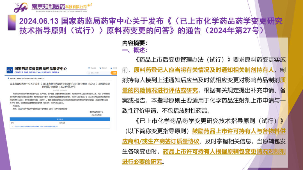
Task: Click the 国家药品监督管理局药品审评中心 site title
Action: click(x=40, y=69)
